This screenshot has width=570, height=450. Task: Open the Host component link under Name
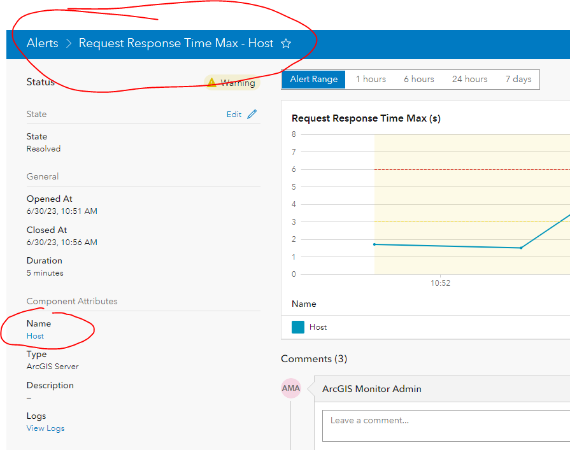pyautogui.click(x=34, y=335)
